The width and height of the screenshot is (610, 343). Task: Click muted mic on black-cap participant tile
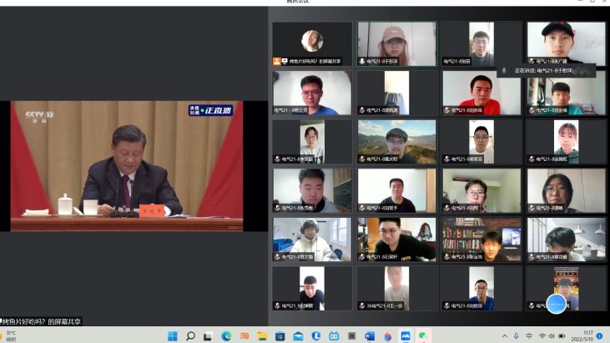point(532,61)
